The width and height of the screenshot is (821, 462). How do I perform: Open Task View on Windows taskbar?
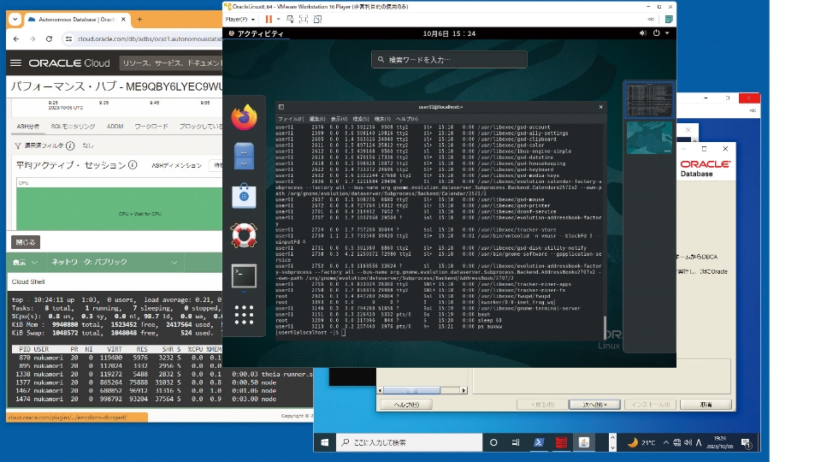coord(516,442)
